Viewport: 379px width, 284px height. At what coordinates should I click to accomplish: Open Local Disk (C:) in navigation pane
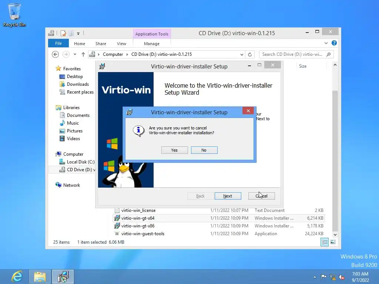pyautogui.click(x=80, y=162)
